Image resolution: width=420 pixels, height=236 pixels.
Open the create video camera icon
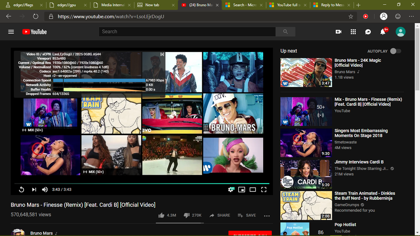point(338,32)
